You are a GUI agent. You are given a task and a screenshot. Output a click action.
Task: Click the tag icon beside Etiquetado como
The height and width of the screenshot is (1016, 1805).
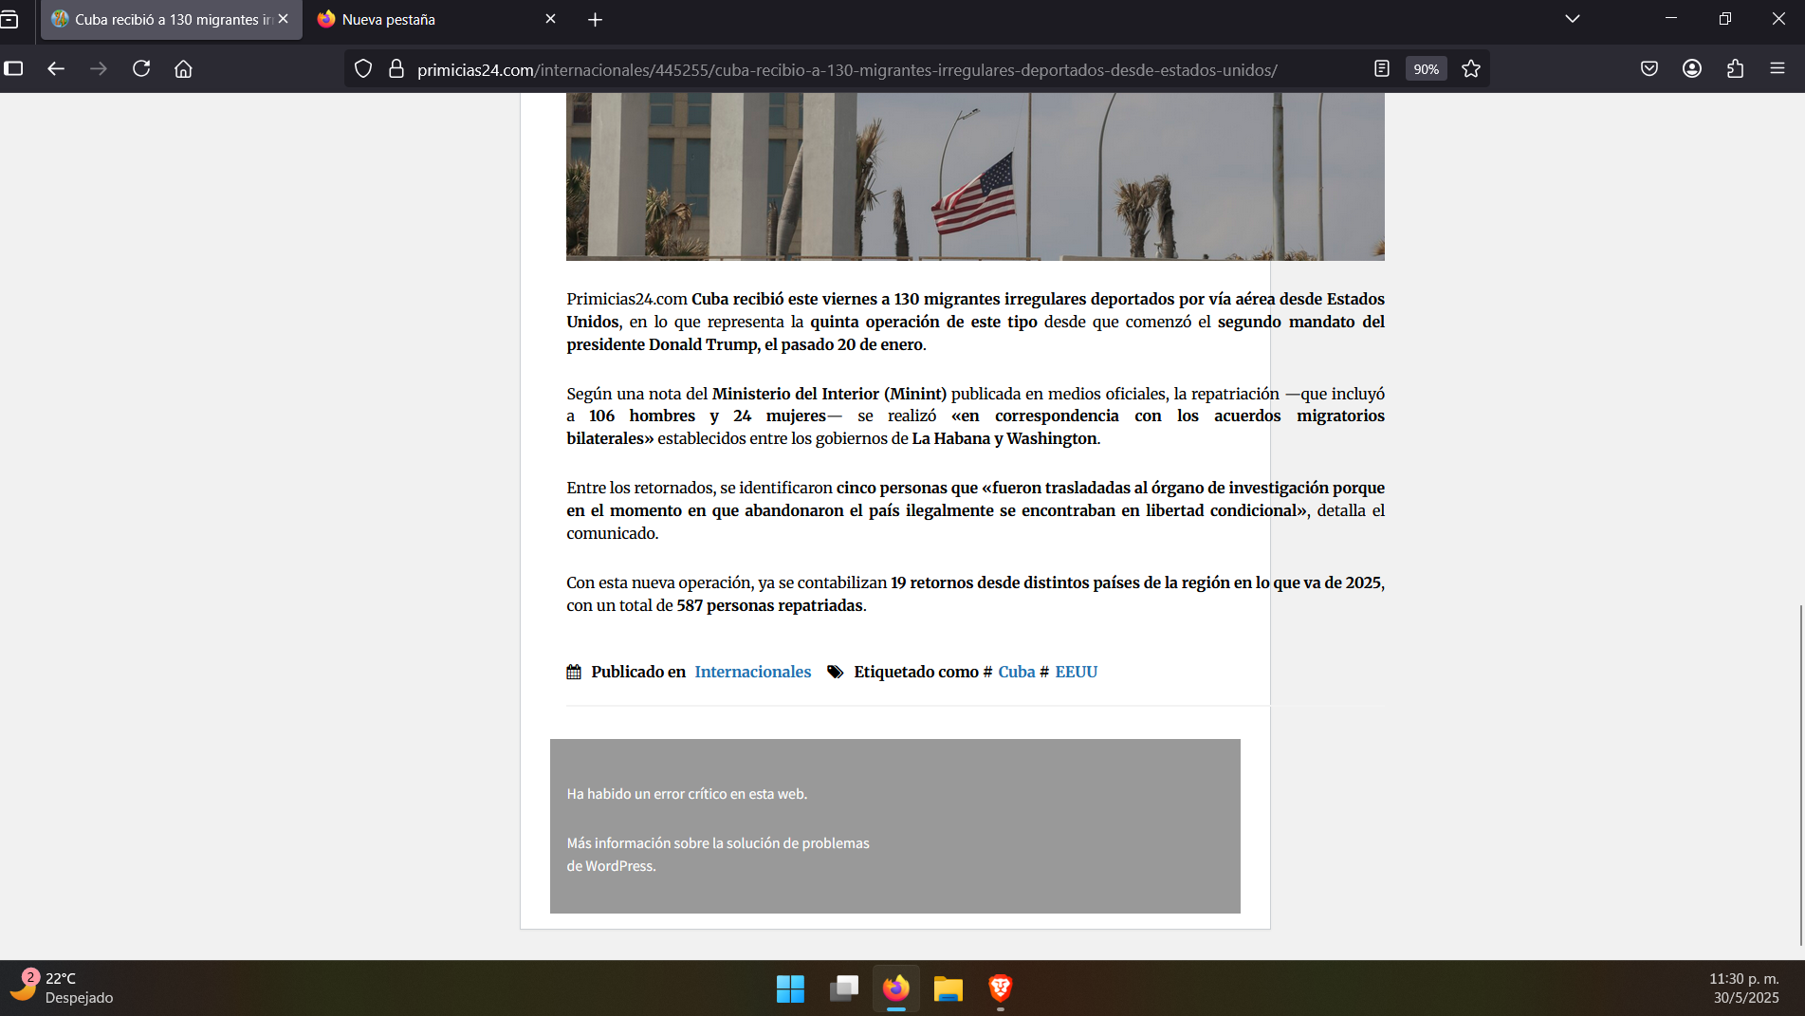point(835,672)
